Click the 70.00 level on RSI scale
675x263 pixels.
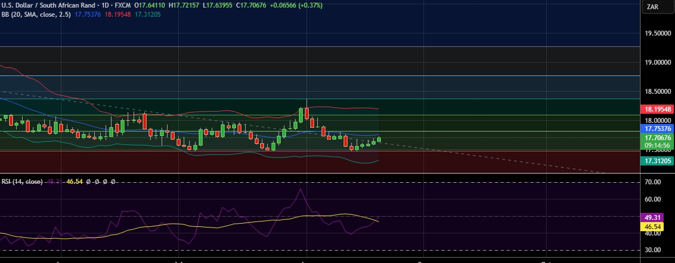653,183
